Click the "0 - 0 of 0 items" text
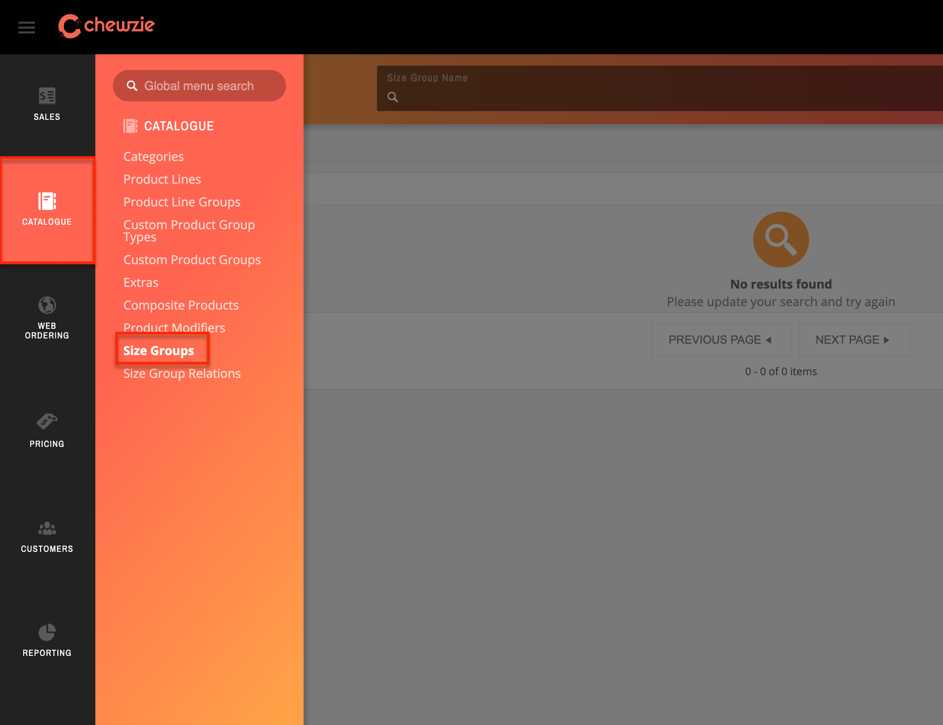 [x=781, y=371]
